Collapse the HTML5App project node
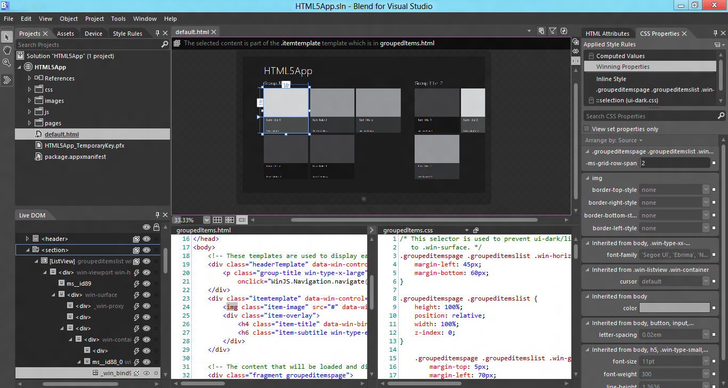 [x=20, y=67]
